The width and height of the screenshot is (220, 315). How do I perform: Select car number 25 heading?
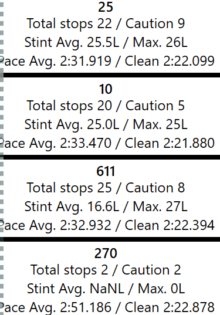coord(106,7)
